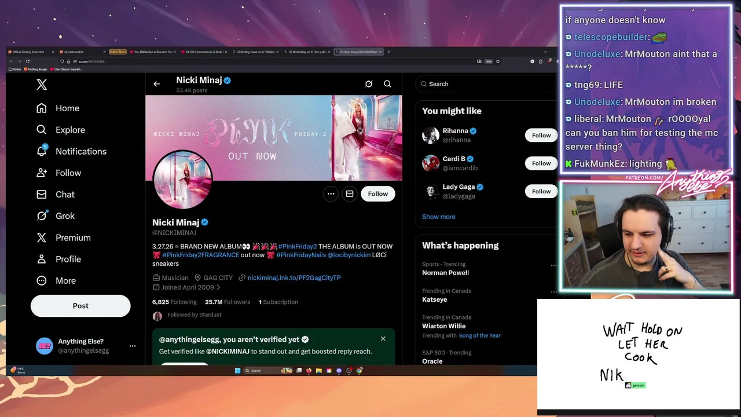
Task: Open Grok in the sidebar
Action: coord(55,216)
